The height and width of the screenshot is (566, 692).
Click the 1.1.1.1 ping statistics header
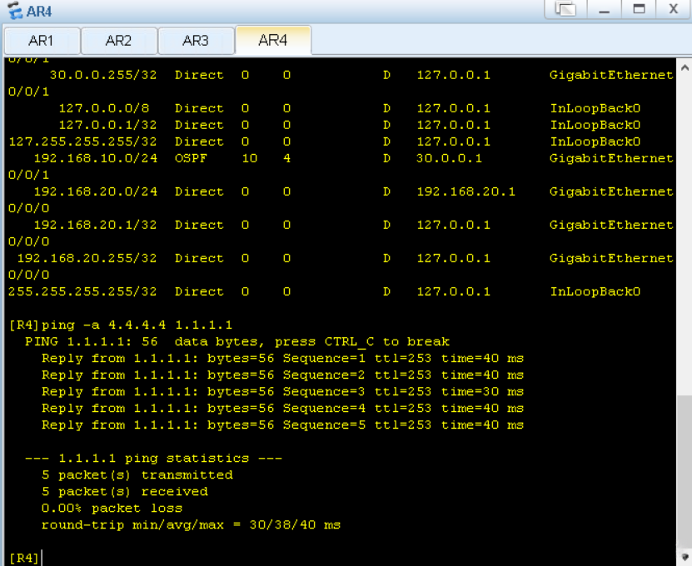(x=153, y=459)
